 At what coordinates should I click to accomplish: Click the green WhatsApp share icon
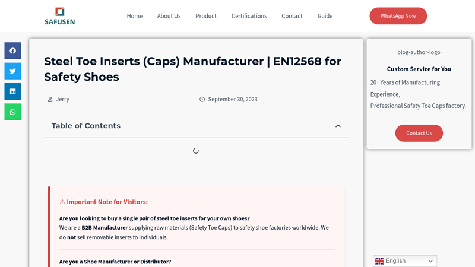pyautogui.click(x=12, y=112)
